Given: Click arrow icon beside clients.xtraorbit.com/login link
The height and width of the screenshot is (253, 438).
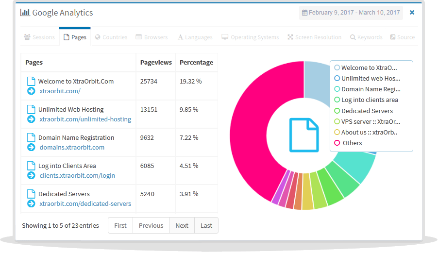Looking at the screenshot, I should pos(31,176).
